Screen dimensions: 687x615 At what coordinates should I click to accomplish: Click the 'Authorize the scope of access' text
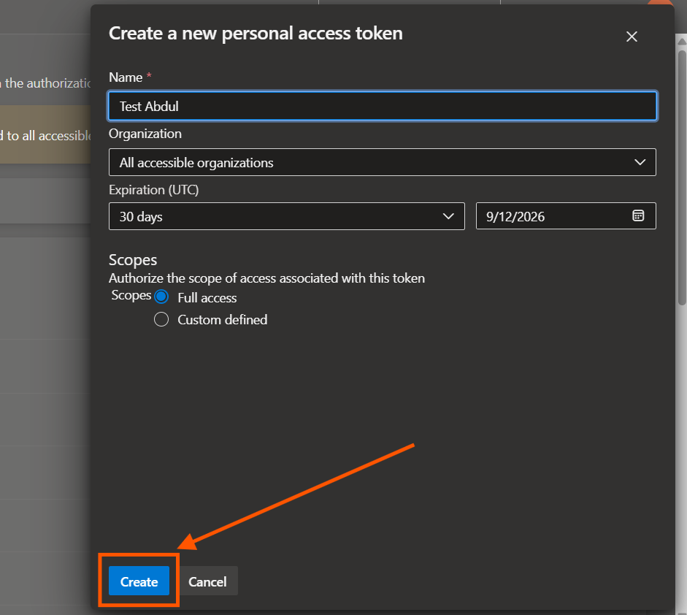tap(266, 278)
